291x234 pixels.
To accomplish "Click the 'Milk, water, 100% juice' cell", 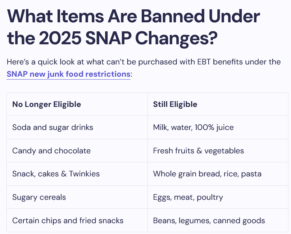I will coord(193,127).
